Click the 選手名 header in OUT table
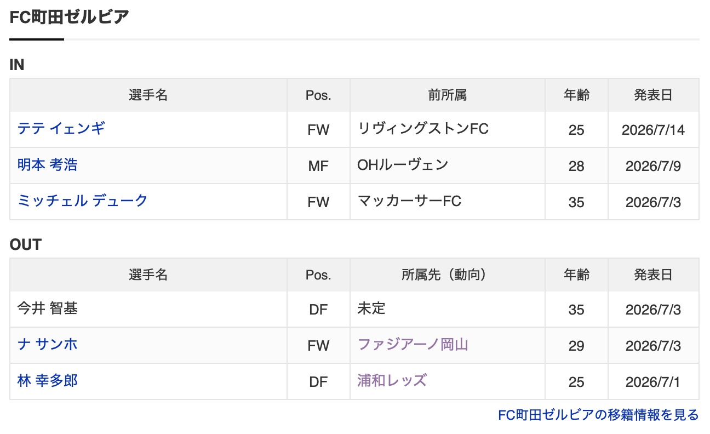This screenshot has height=434, width=710. click(148, 275)
